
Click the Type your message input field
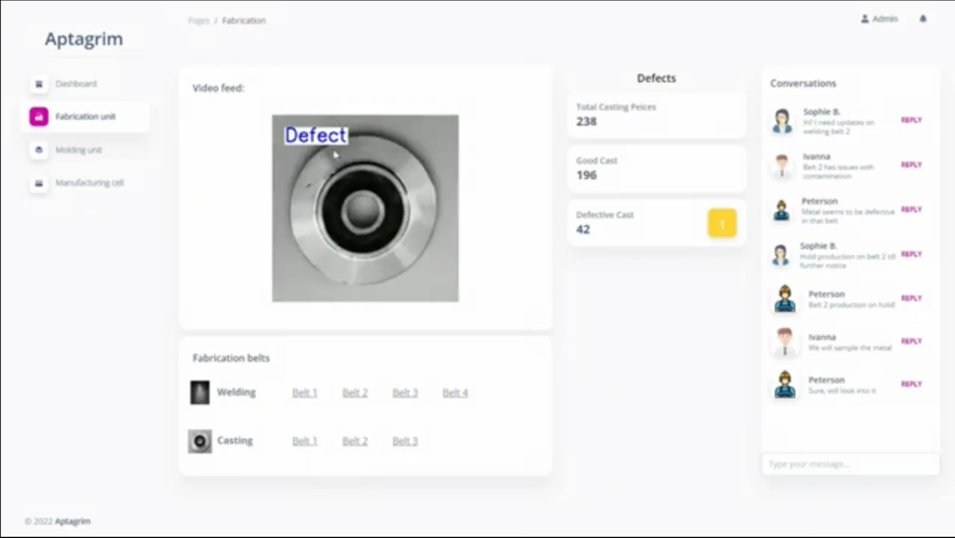pos(850,464)
